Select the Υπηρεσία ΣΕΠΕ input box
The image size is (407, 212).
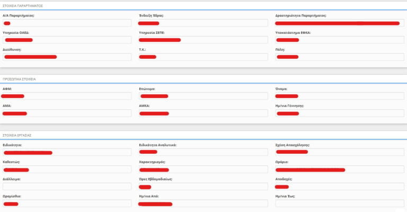click(203, 40)
